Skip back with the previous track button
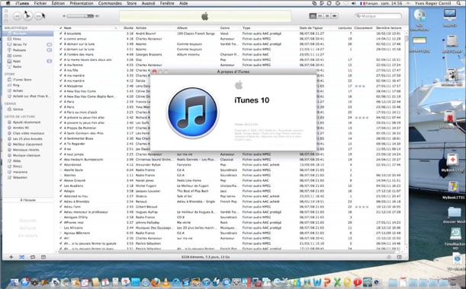The width and height of the screenshot is (466, 289). [x=18, y=16]
